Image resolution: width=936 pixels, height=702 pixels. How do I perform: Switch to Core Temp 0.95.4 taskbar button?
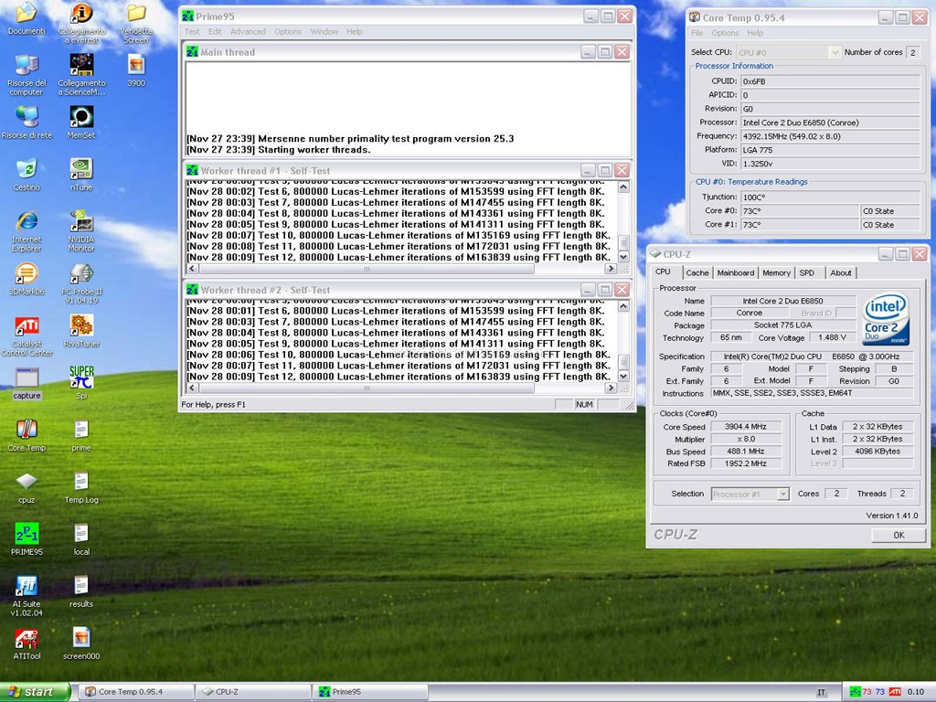point(137,692)
